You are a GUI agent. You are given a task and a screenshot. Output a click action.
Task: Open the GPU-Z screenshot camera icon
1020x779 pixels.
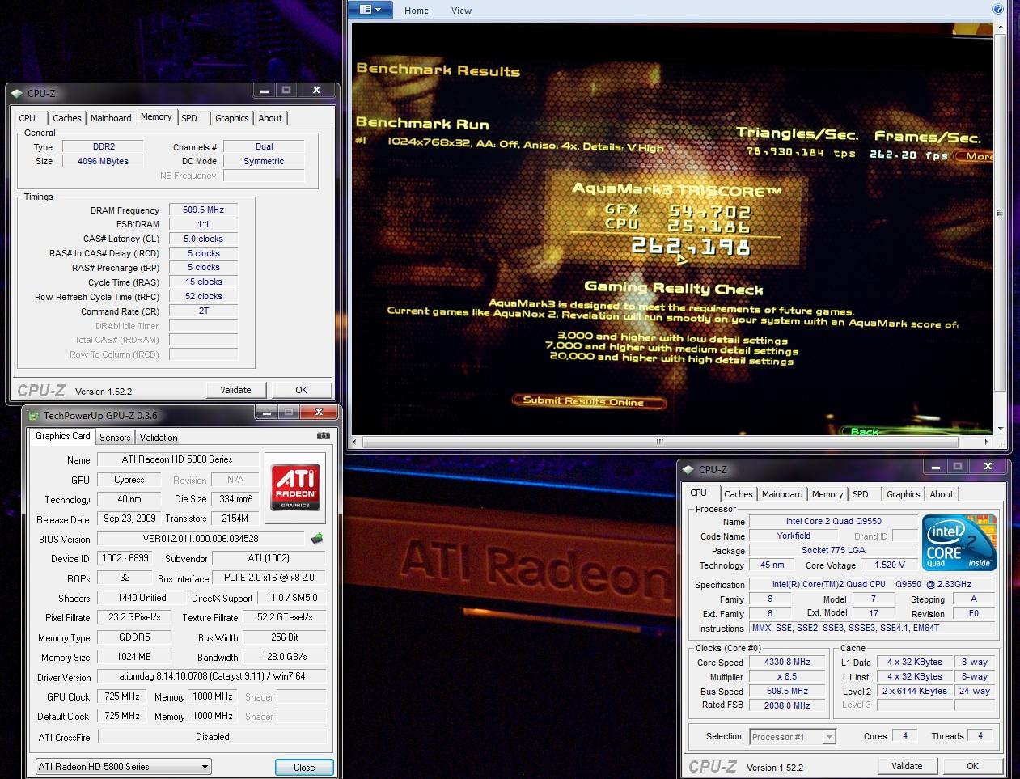pyautogui.click(x=323, y=435)
